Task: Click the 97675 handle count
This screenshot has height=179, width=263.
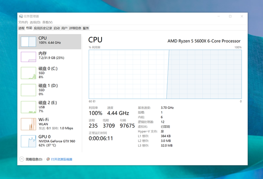Action: pyautogui.click(x=127, y=126)
